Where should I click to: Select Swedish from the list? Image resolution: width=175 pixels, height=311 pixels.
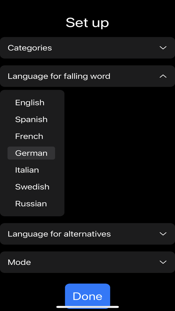[32, 187]
